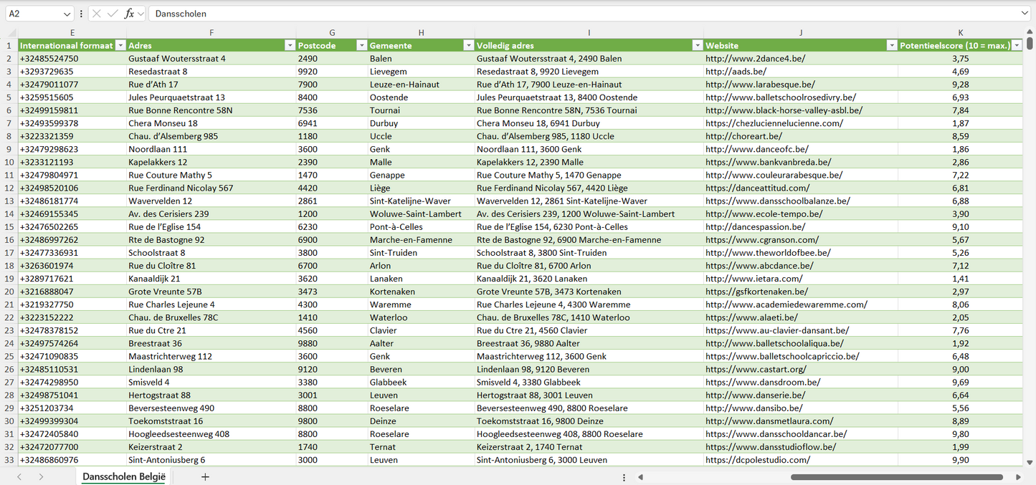Viewport: 1036px width, 485px height.
Task: Click the horizontal scrollbar right arrow
Action: (x=1018, y=476)
